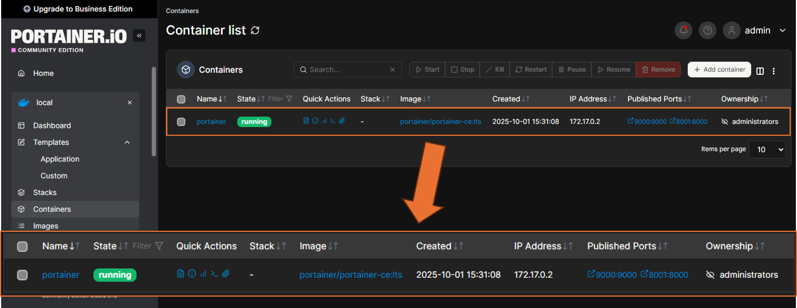Image resolution: width=797 pixels, height=308 pixels.
Task: Open Custom templates in the sidebar
Action: (x=54, y=176)
